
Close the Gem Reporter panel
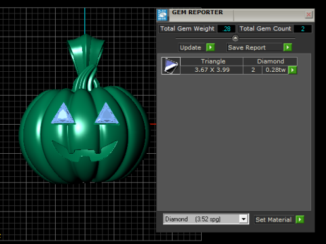308,15
